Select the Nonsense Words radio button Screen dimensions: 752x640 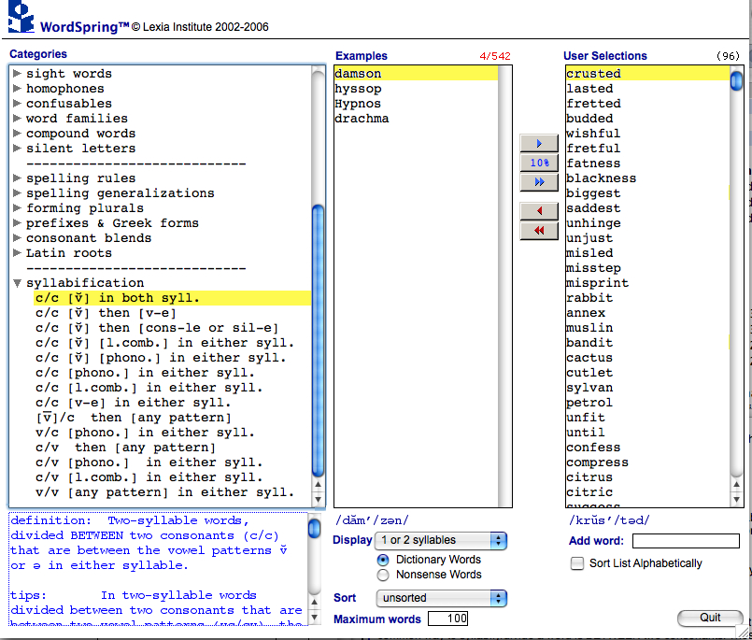point(383,575)
